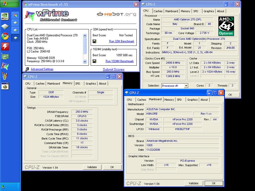Open Graphics tab in Memory CPU-Z window

pos(91,84)
